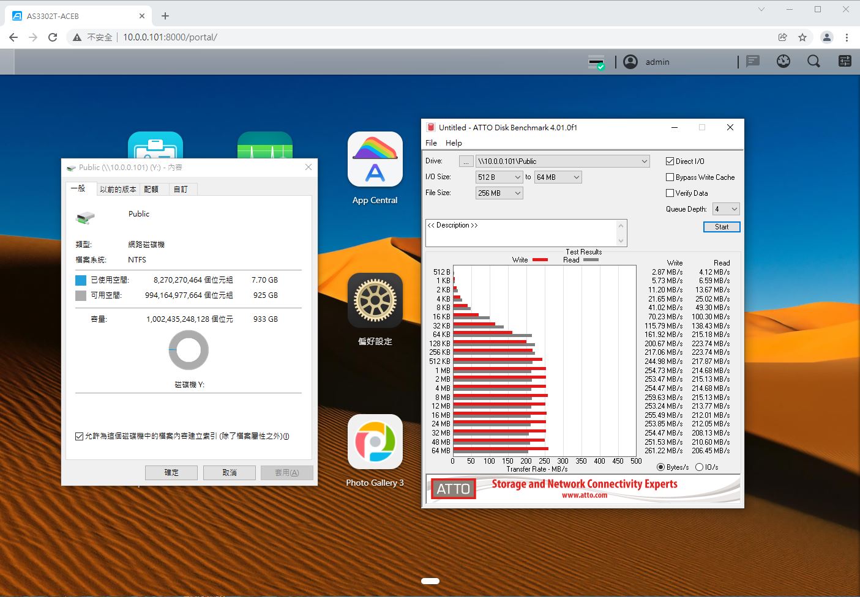Enable the Verify Data option

pyautogui.click(x=670, y=193)
